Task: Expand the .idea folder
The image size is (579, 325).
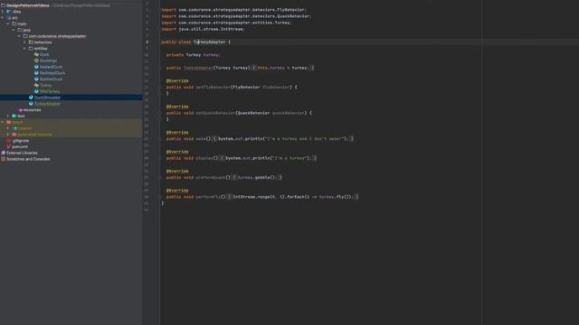Action: 3,12
